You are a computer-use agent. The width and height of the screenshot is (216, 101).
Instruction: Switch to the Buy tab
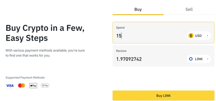coord(138,10)
